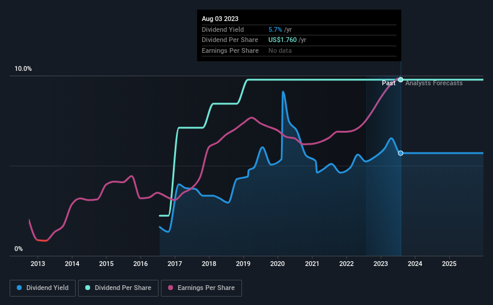Click the No data earnings value

click(x=280, y=50)
